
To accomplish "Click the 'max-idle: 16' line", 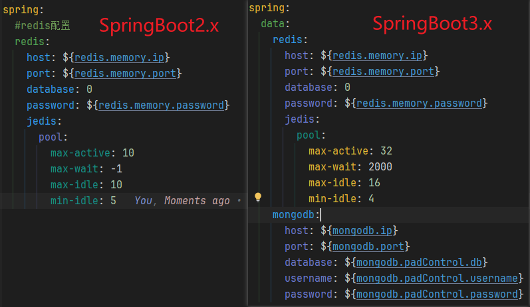I will tap(344, 182).
